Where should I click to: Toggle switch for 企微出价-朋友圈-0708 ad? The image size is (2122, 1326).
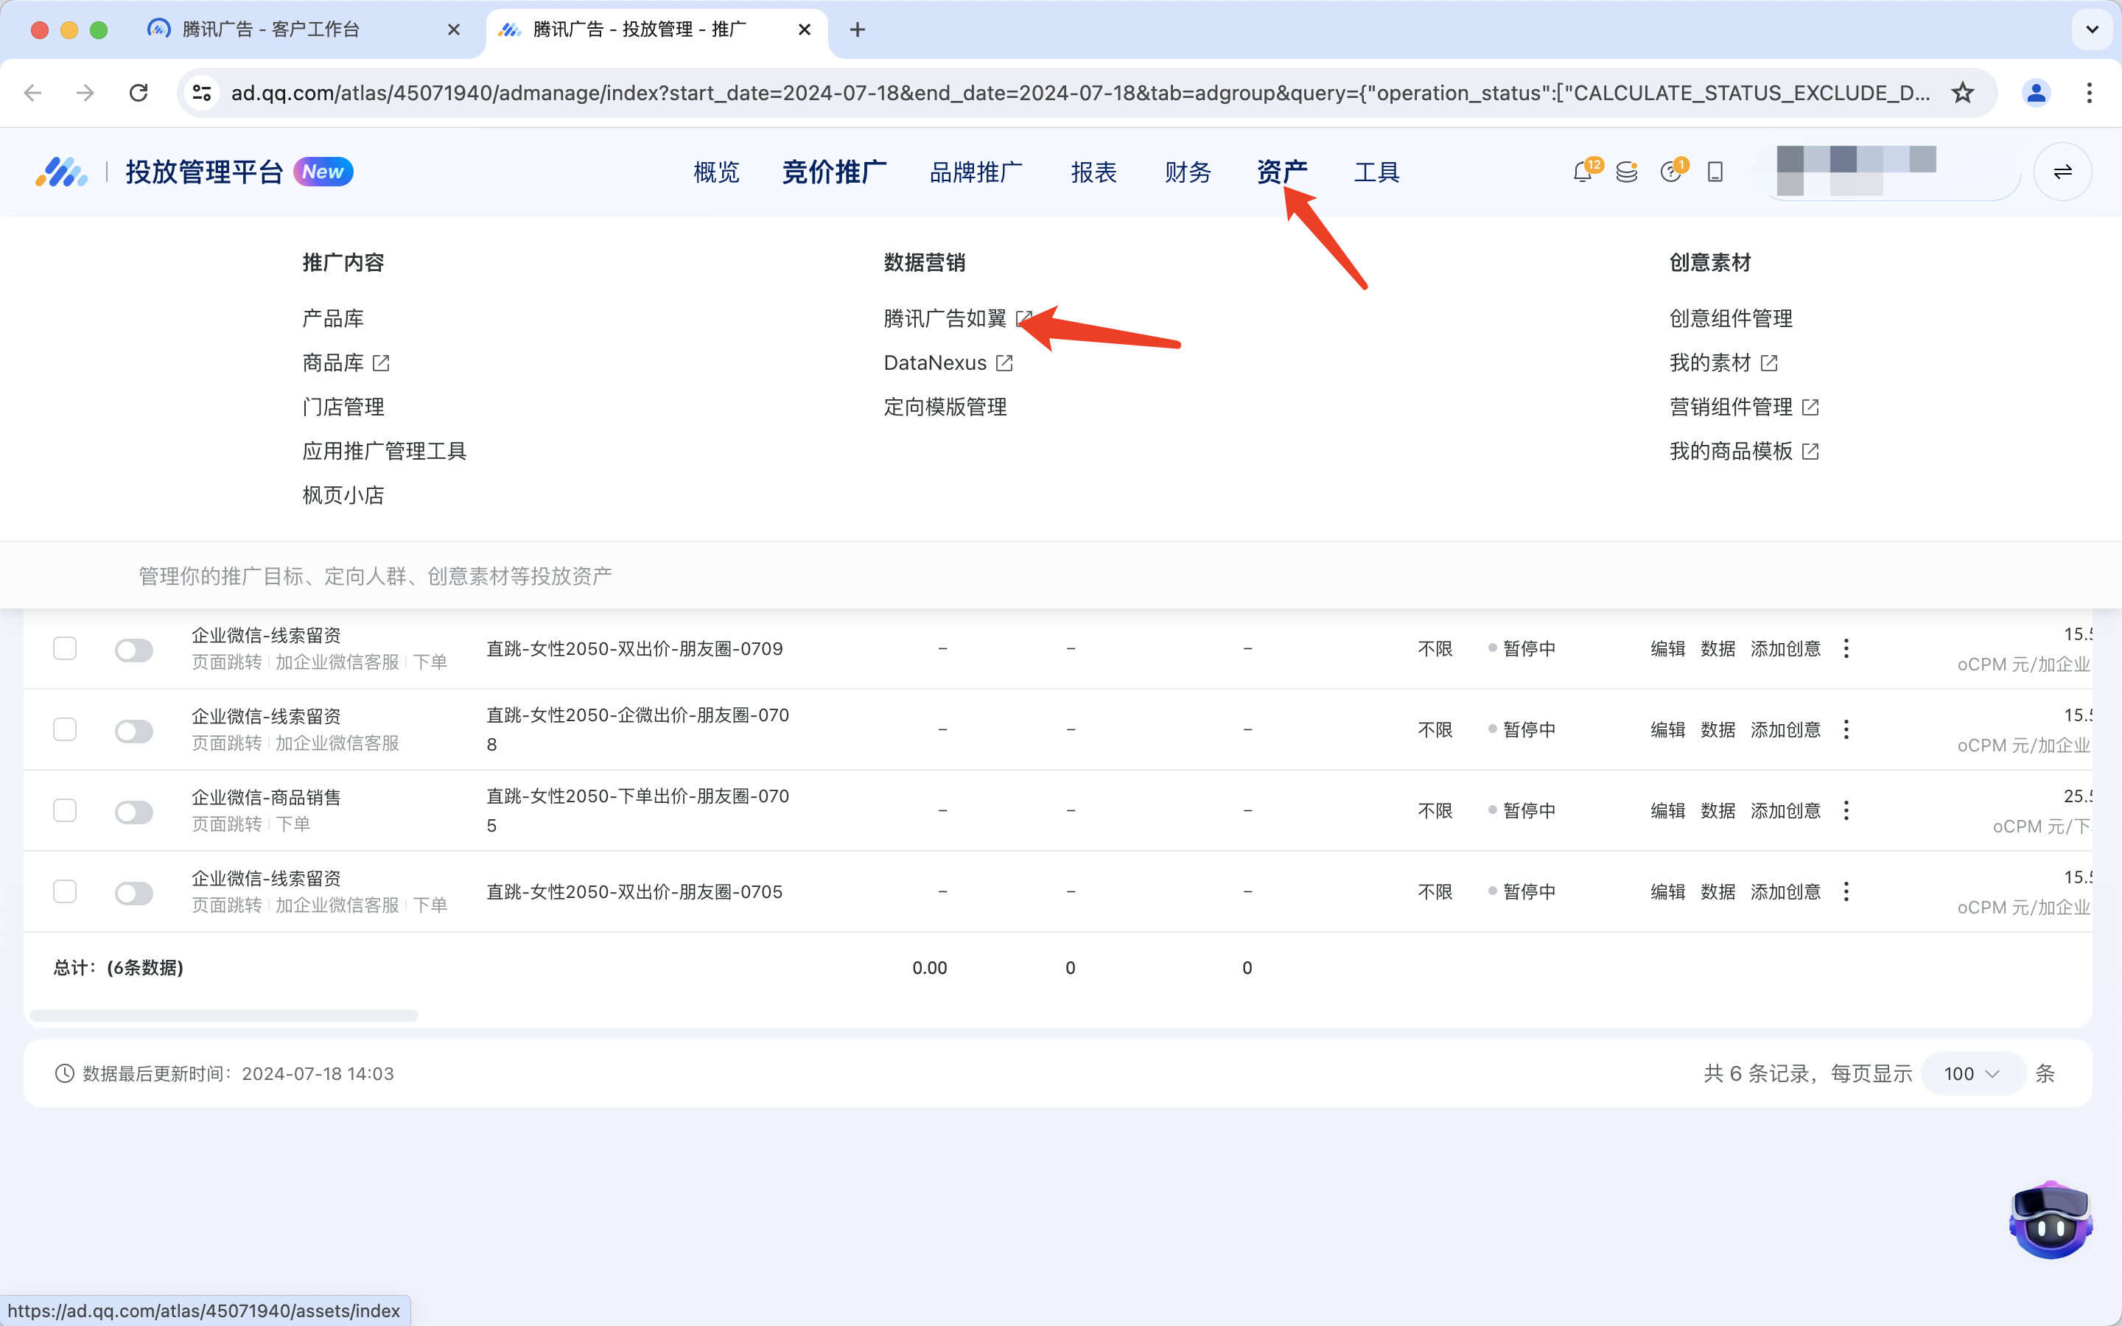coord(134,731)
